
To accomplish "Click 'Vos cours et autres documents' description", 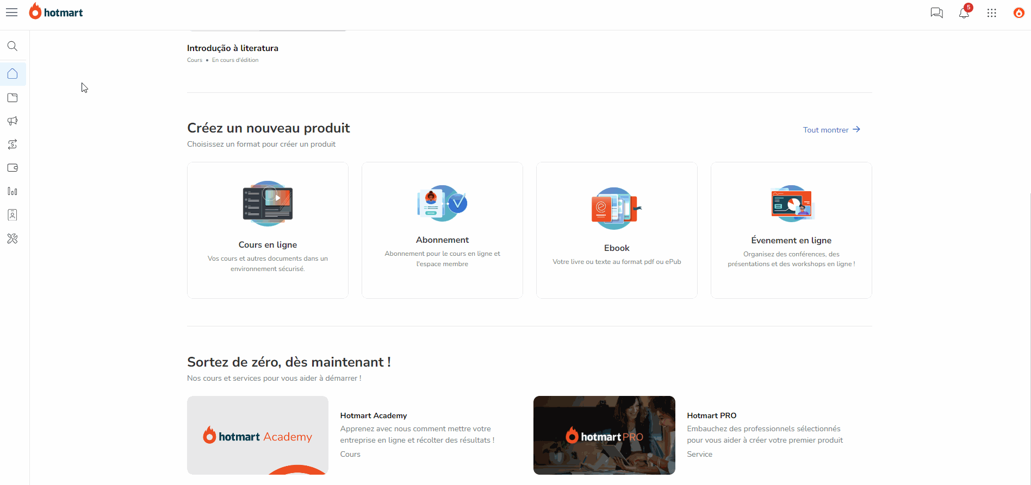I will click(268, 263).
